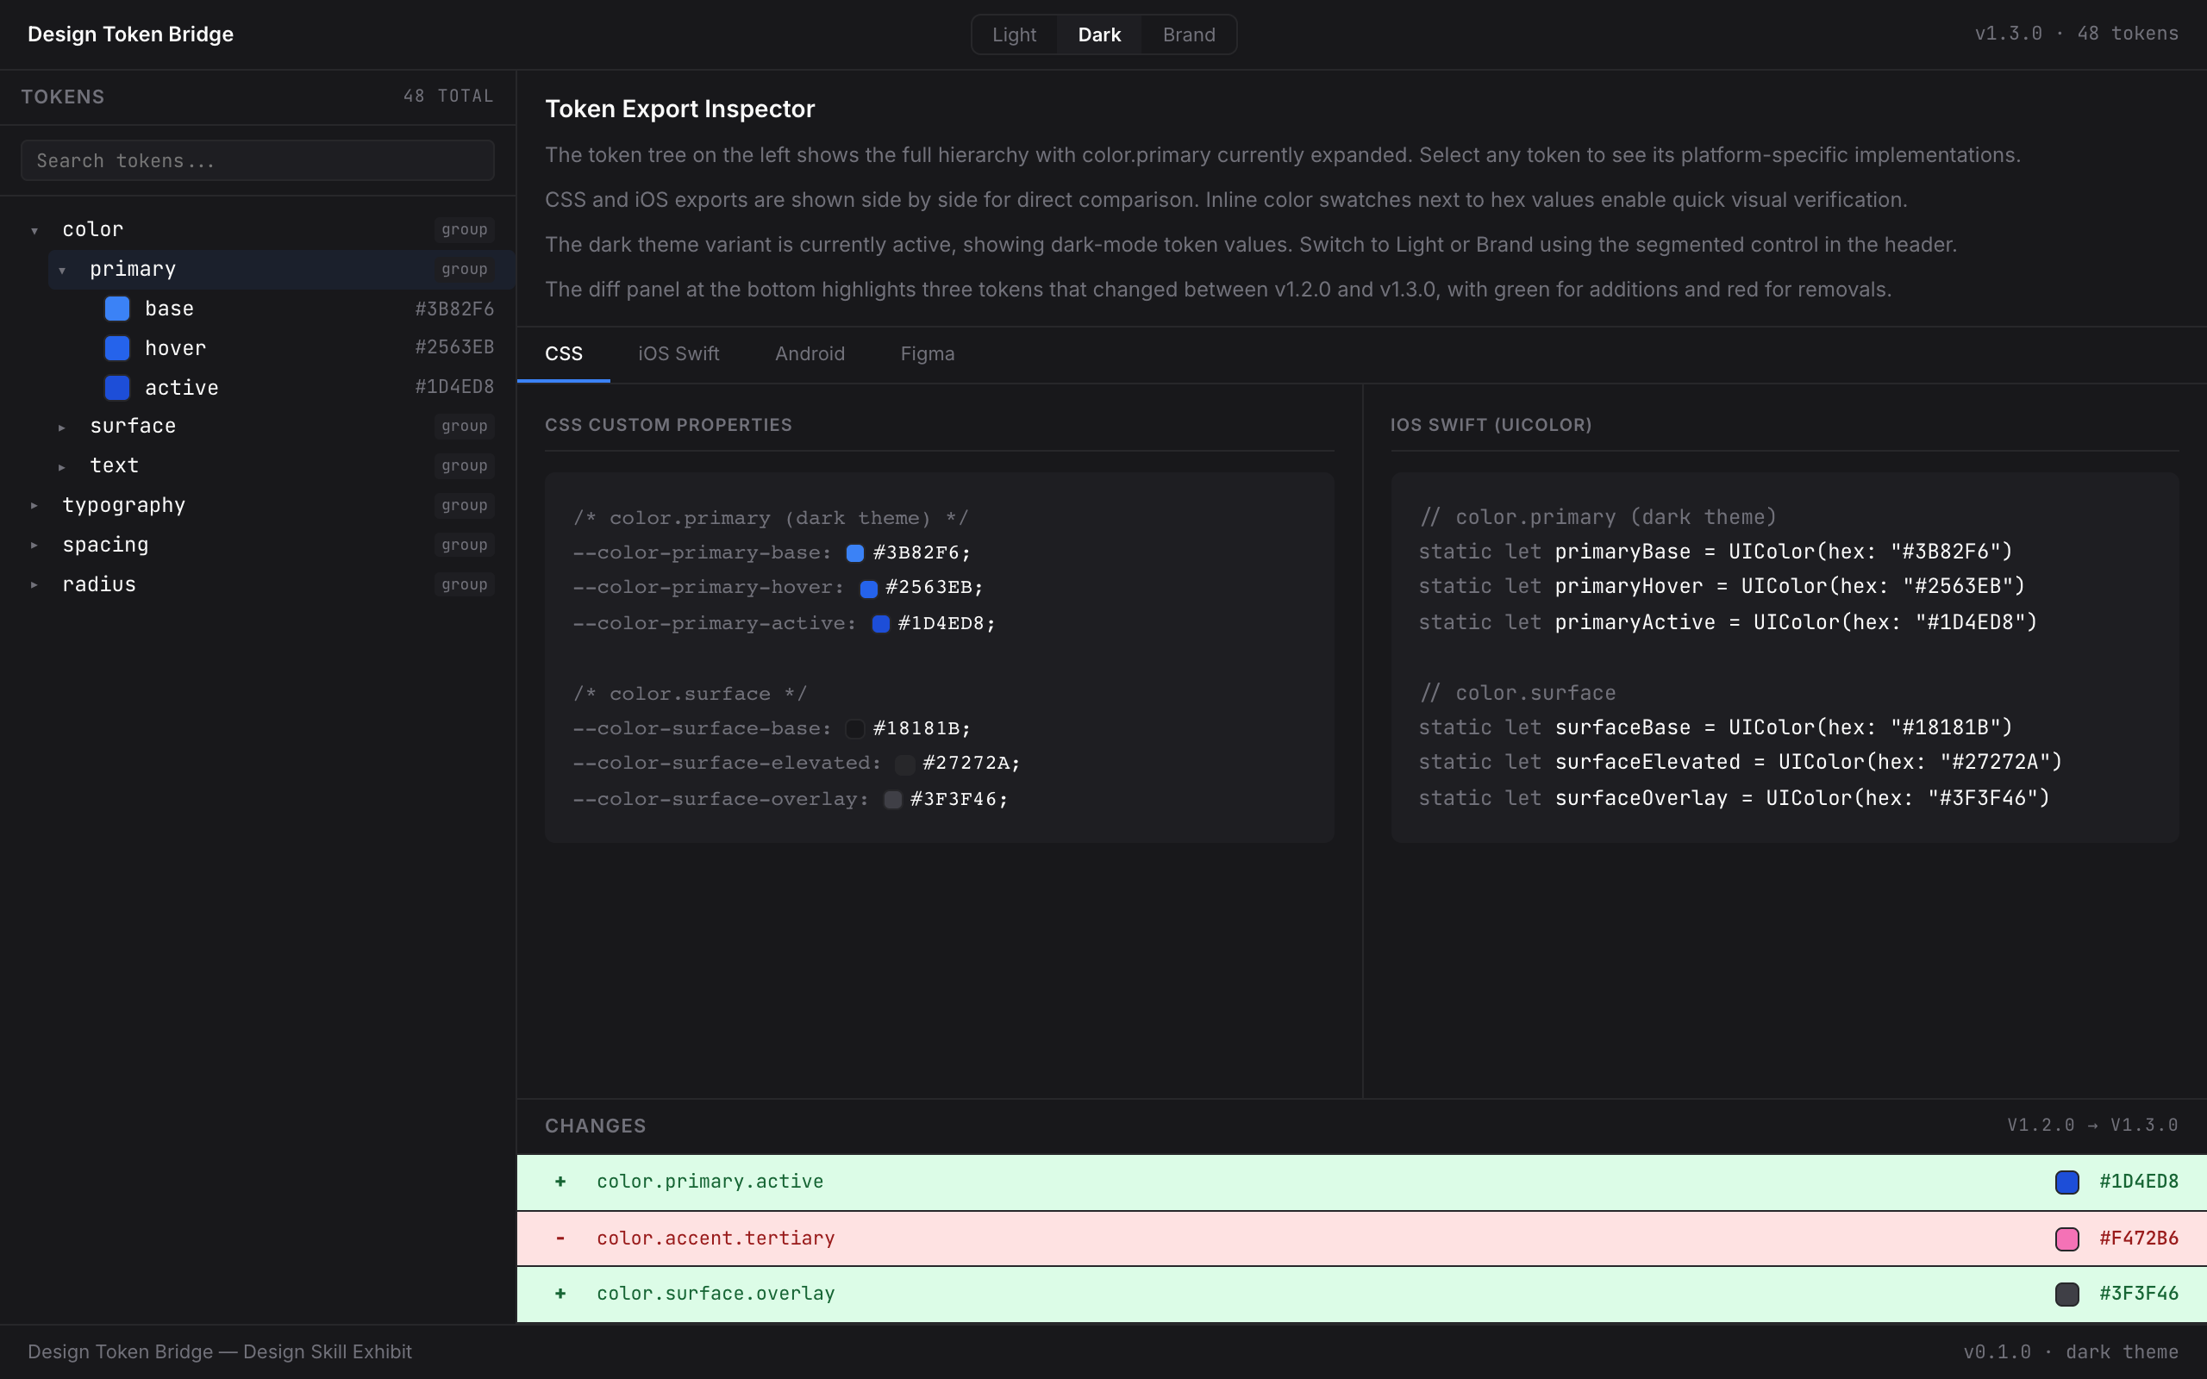Screen dimensions: 2207x1379
Task: Click the plus icon on color.surface.overlay row
Action: coord(560,1294)
